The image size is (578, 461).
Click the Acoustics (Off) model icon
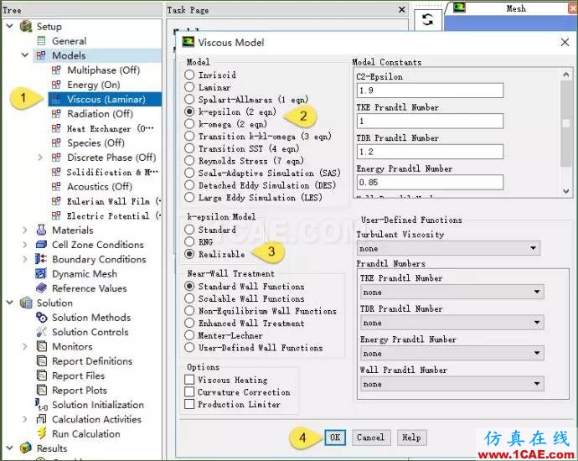[56, 187]
